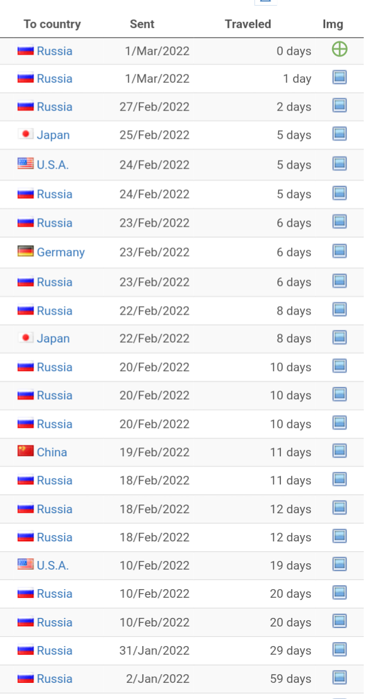Screen dimensions: 381x699
Task: View image icon for Germany 23/Feb/2022 row
Action: click(x=340, y=251)
